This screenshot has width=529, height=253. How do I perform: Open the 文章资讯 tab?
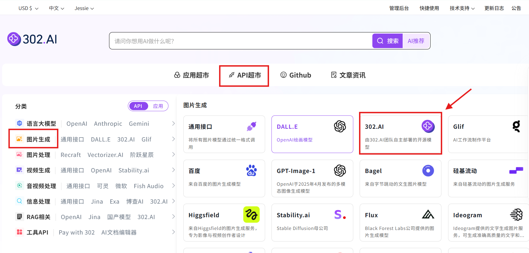click(348, 75)
